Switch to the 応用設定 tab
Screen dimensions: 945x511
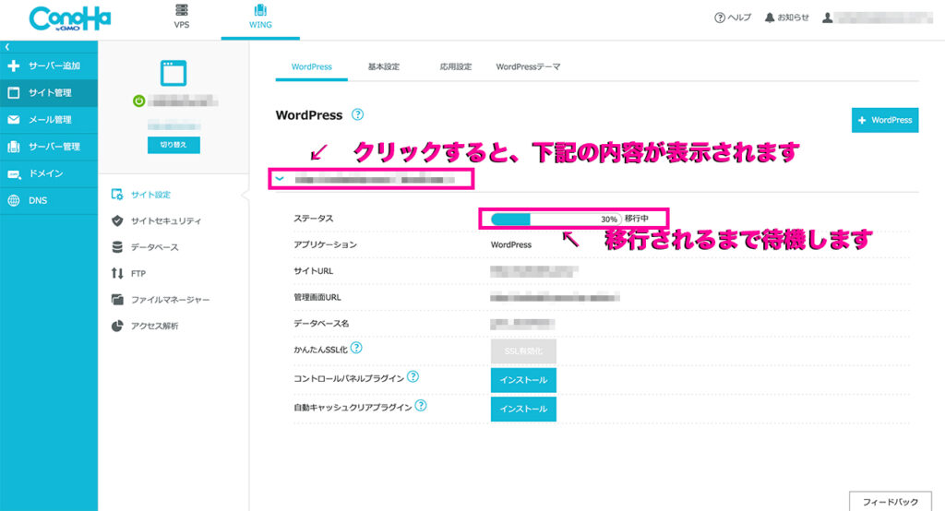tap(456, 67)
